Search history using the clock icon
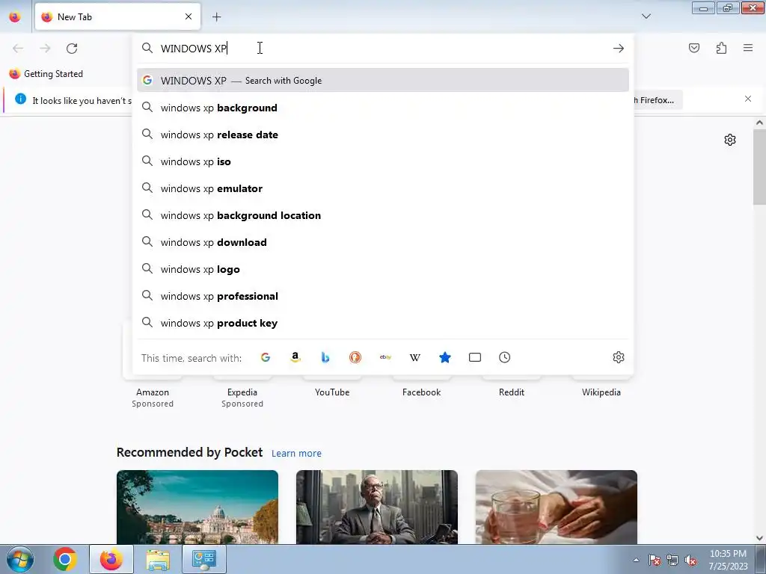Screen dimensions: 766x574 pos(505,357)
